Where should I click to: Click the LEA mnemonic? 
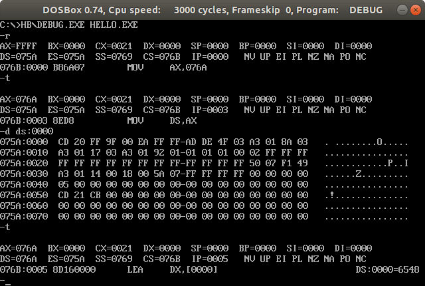click(x=135, y=269)
